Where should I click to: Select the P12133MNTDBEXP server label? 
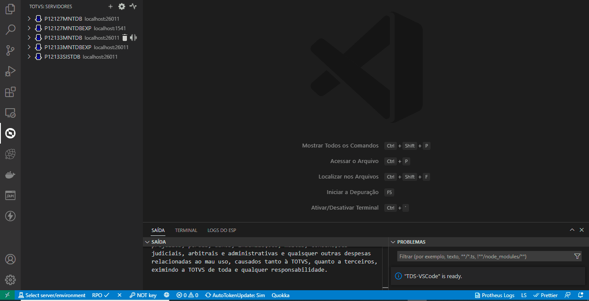[x=68, y=47]
